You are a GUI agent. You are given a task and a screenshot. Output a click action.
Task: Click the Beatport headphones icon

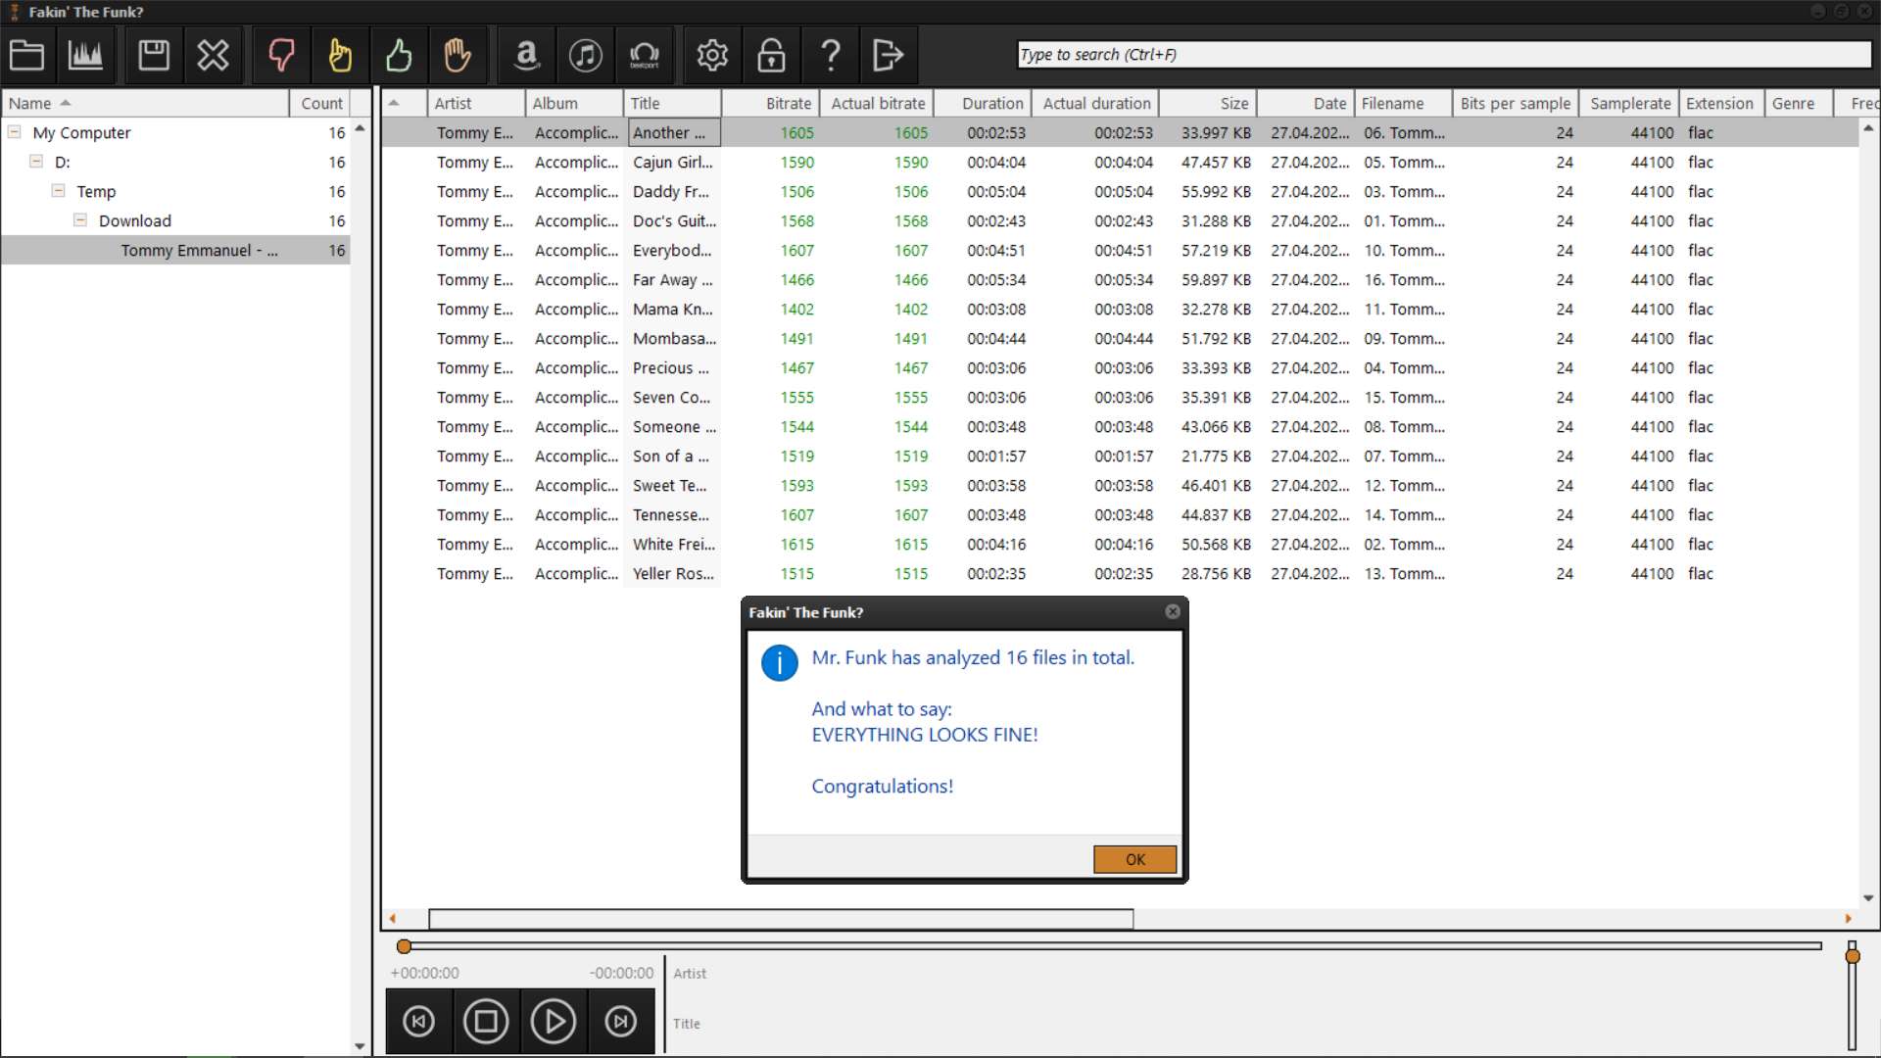pyautogui.click(x=644, y=55)
